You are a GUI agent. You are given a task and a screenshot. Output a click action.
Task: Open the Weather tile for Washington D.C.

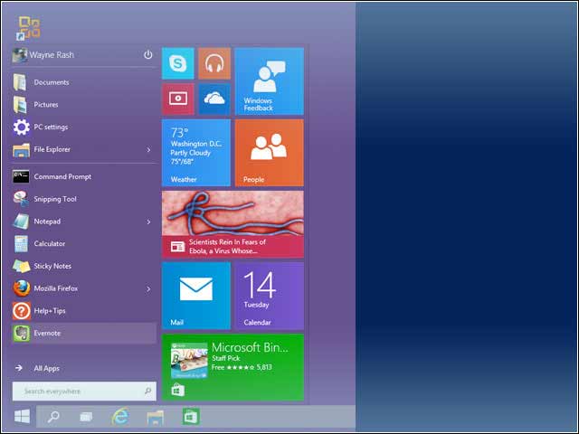[x=196, y=153]
